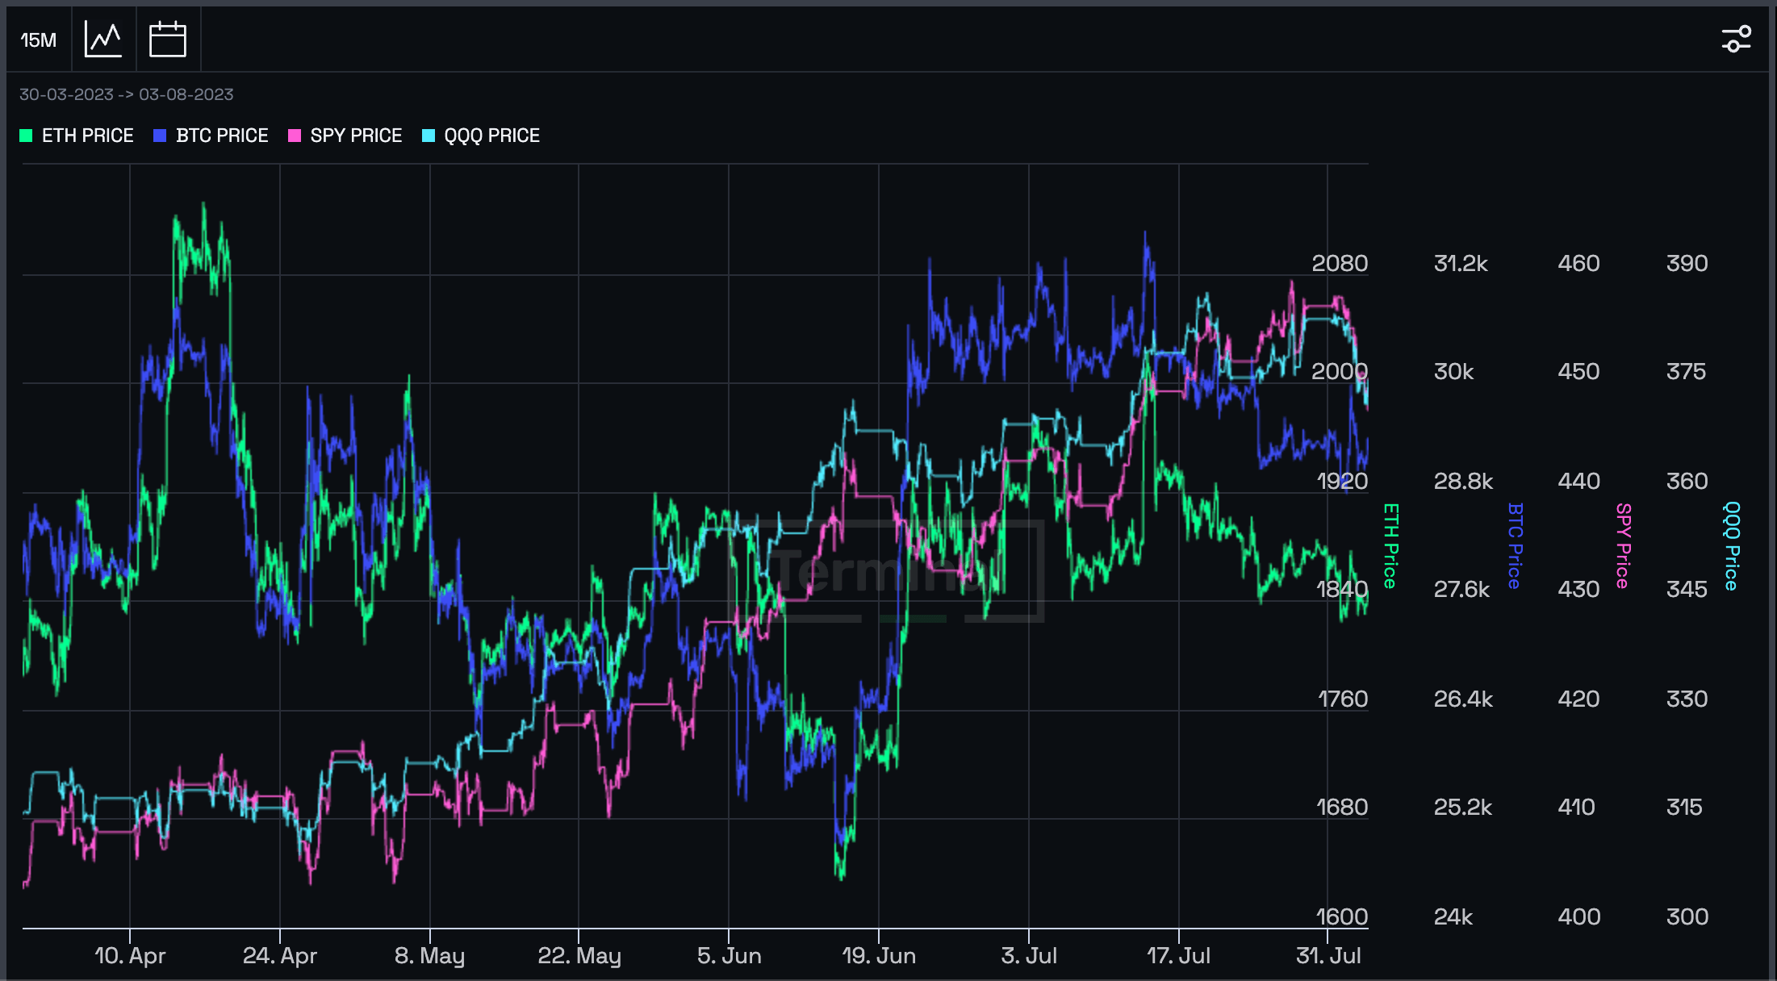Viewport: 1777px width, 981px height.
Task: Click the 440 SPY axis value
Action: [x=1578, y=481]
